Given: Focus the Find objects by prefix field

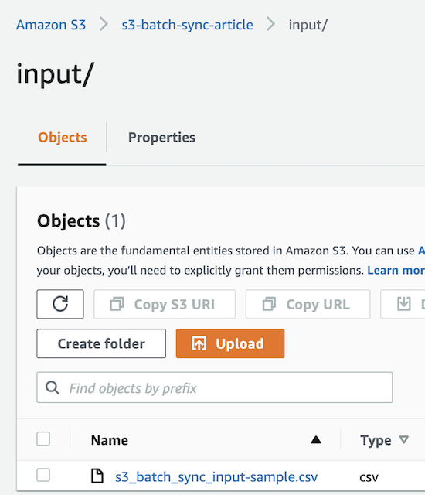Looking at the screenshot, I should (215, 387).
